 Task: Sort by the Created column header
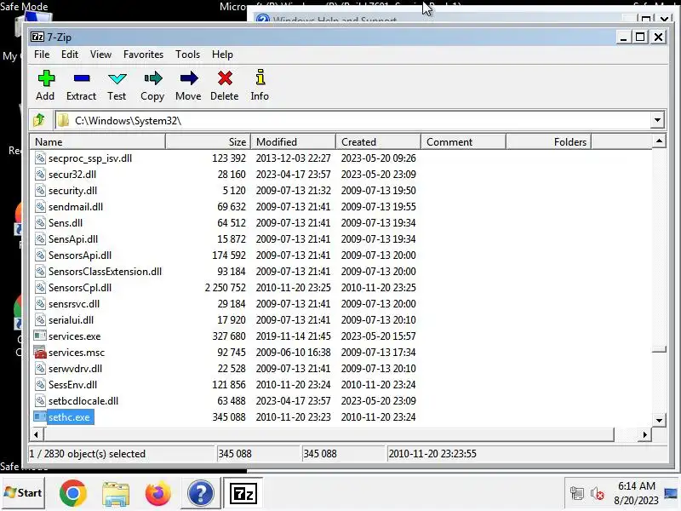point(378,141)
